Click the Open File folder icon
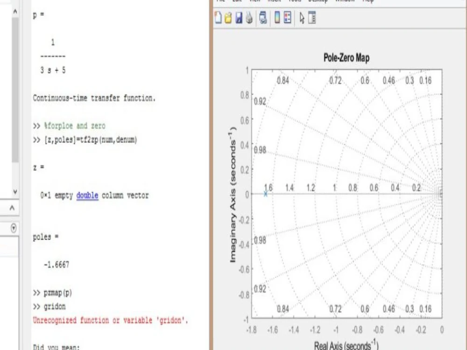The width and height of the screenshot is (467, 350). click(x=228, y=18)
